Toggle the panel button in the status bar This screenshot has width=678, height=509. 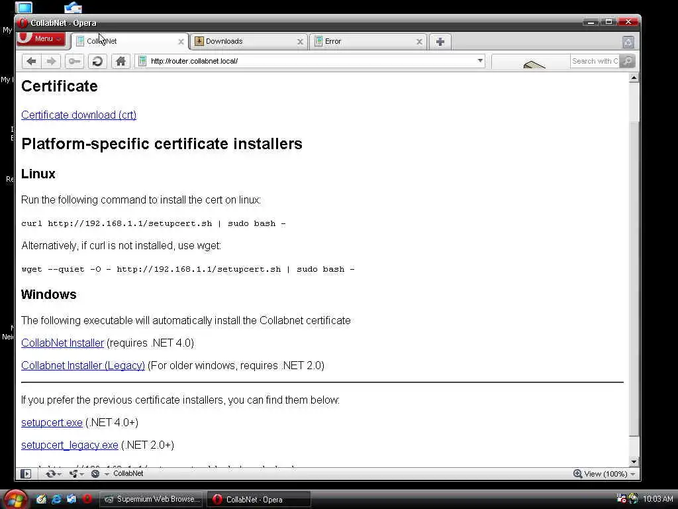(26, 473)
